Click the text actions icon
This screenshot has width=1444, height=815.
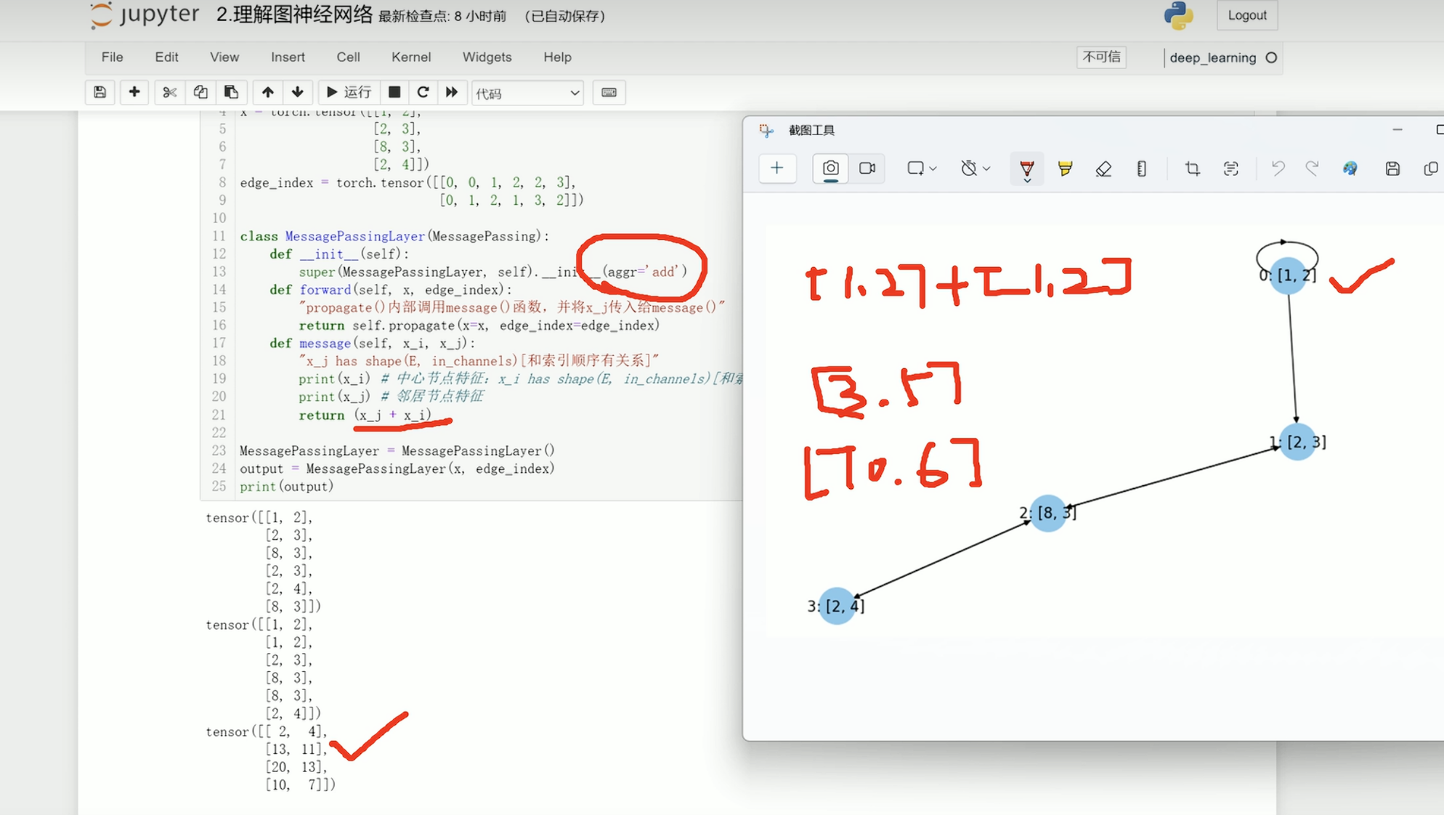coord(1230,169)
